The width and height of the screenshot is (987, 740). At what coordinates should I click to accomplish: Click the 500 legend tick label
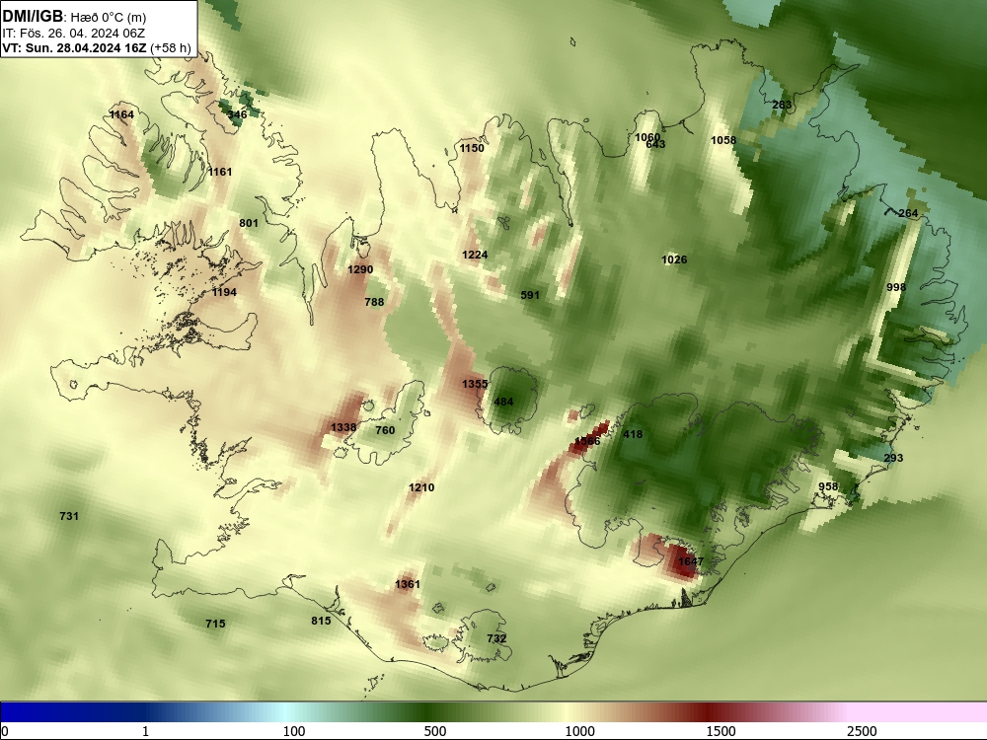click(435, 731)
